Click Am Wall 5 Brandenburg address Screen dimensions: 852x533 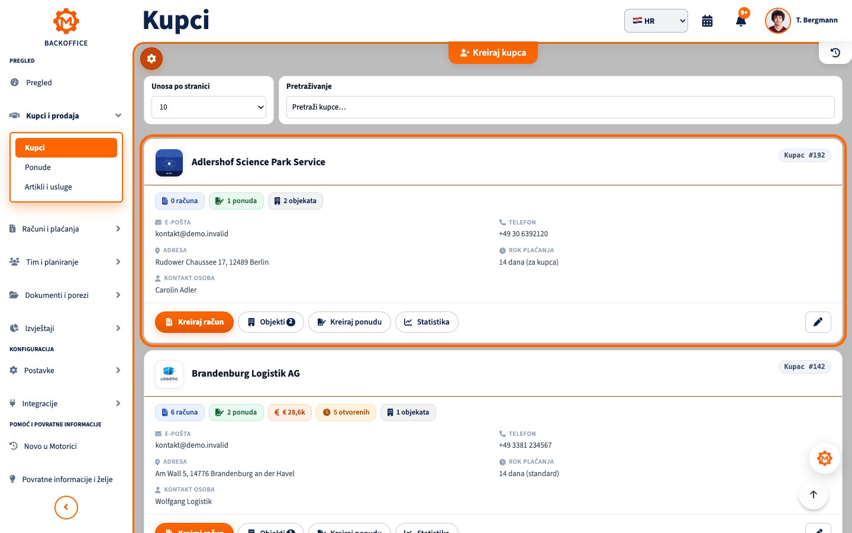coord(225,474)
